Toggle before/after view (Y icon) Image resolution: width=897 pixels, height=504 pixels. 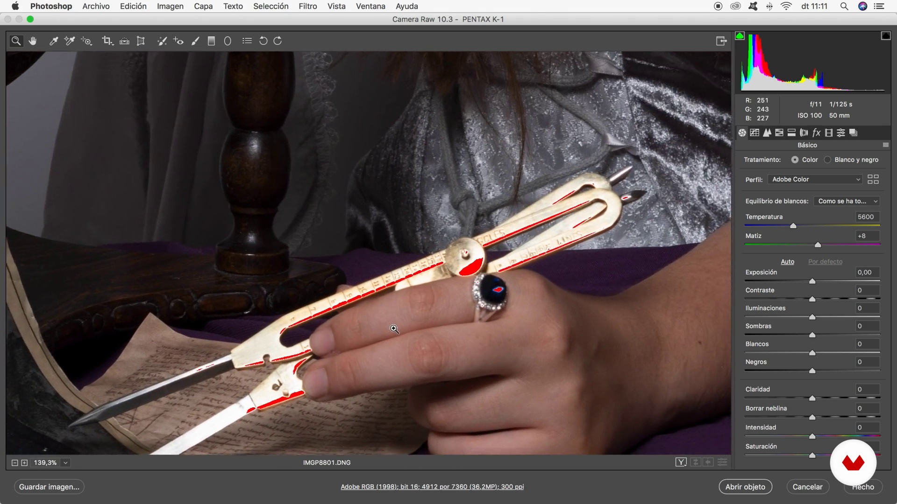(x=681, y=462)
